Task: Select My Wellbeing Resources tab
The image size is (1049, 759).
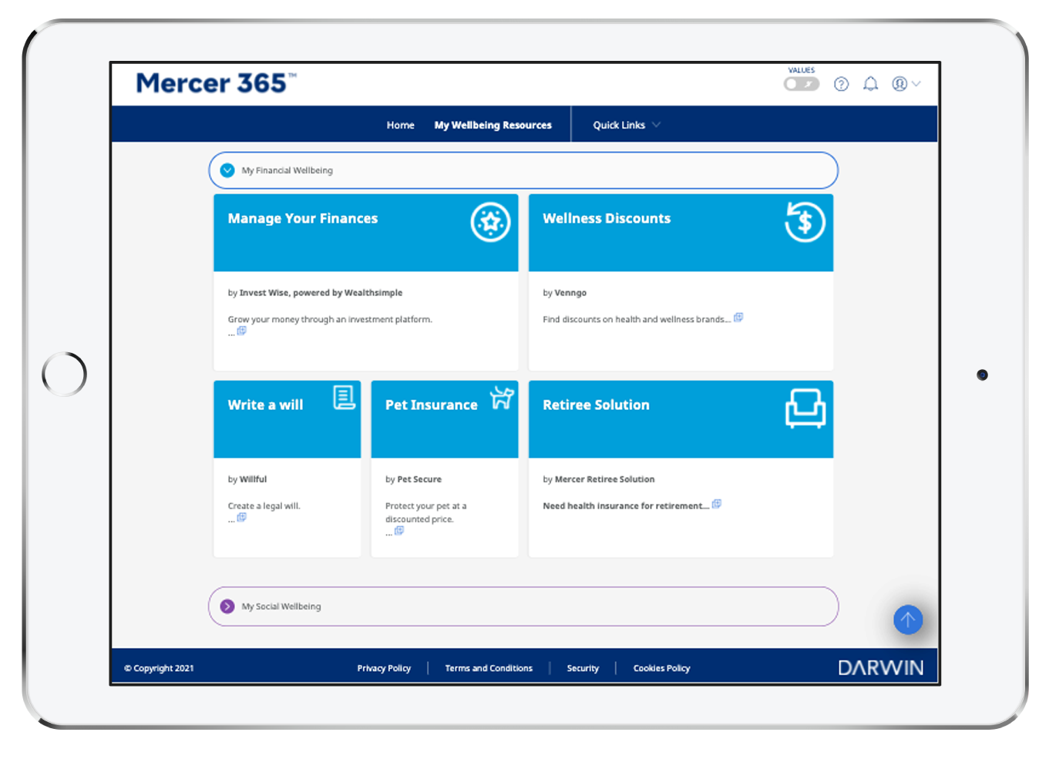Action: click(493, 125)
